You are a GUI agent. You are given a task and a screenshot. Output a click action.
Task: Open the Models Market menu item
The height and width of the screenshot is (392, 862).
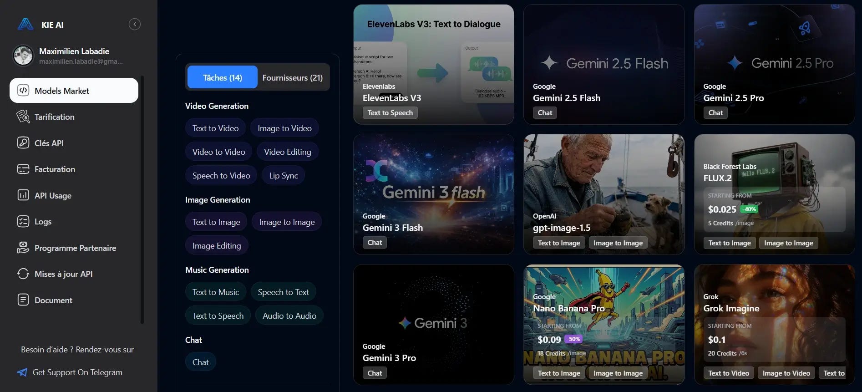coord(74,90)
